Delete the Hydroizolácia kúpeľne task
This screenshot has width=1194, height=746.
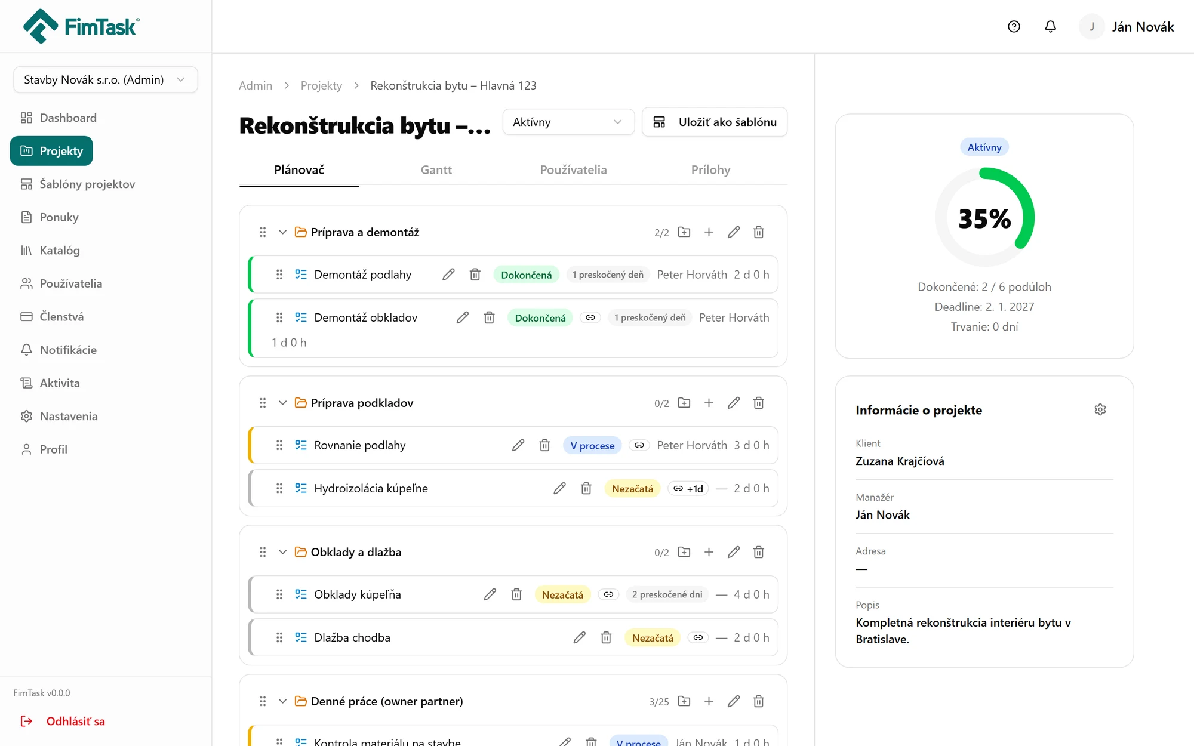pyautogui.click(x=586, y=488)
